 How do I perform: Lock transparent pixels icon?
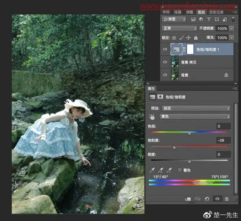(174, 38)
